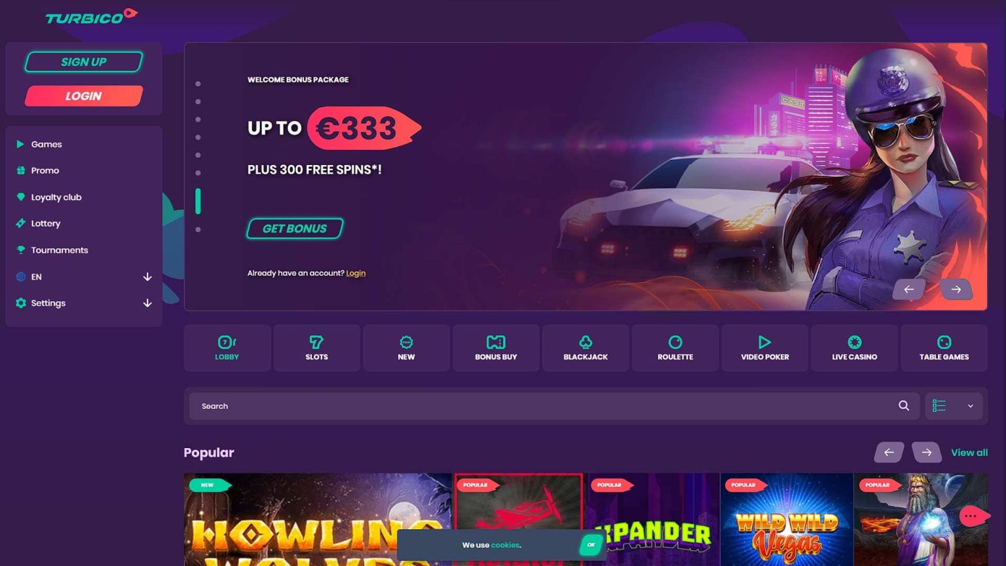
Task: Click the Turbico logo
Action: click(91, 16)
